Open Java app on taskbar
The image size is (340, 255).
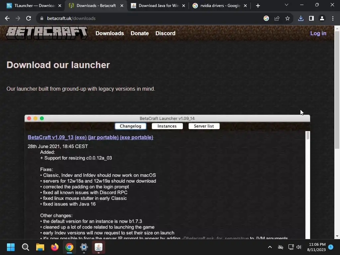pos(98,247)
